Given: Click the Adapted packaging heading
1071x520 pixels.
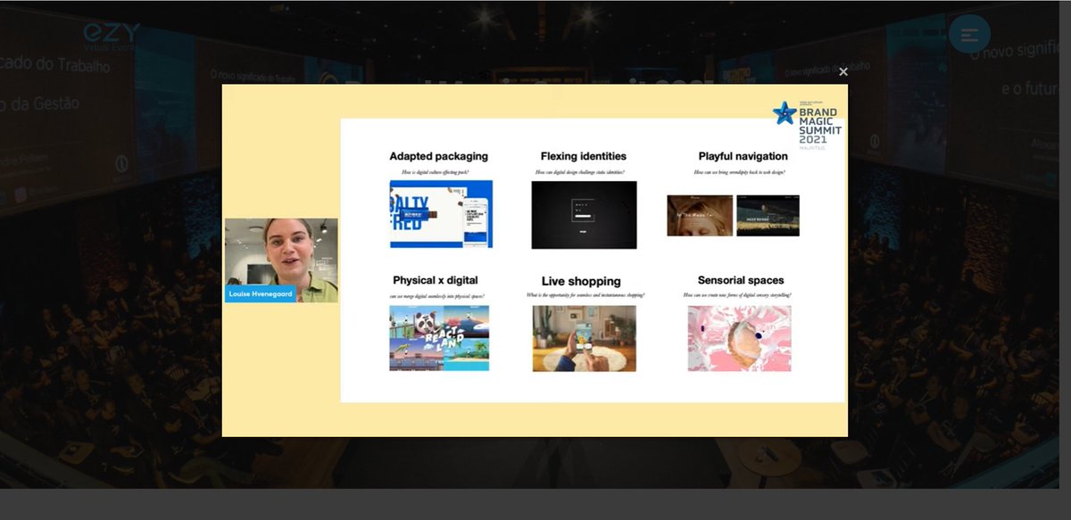Looking at the screenshot, I should [439, 156].
